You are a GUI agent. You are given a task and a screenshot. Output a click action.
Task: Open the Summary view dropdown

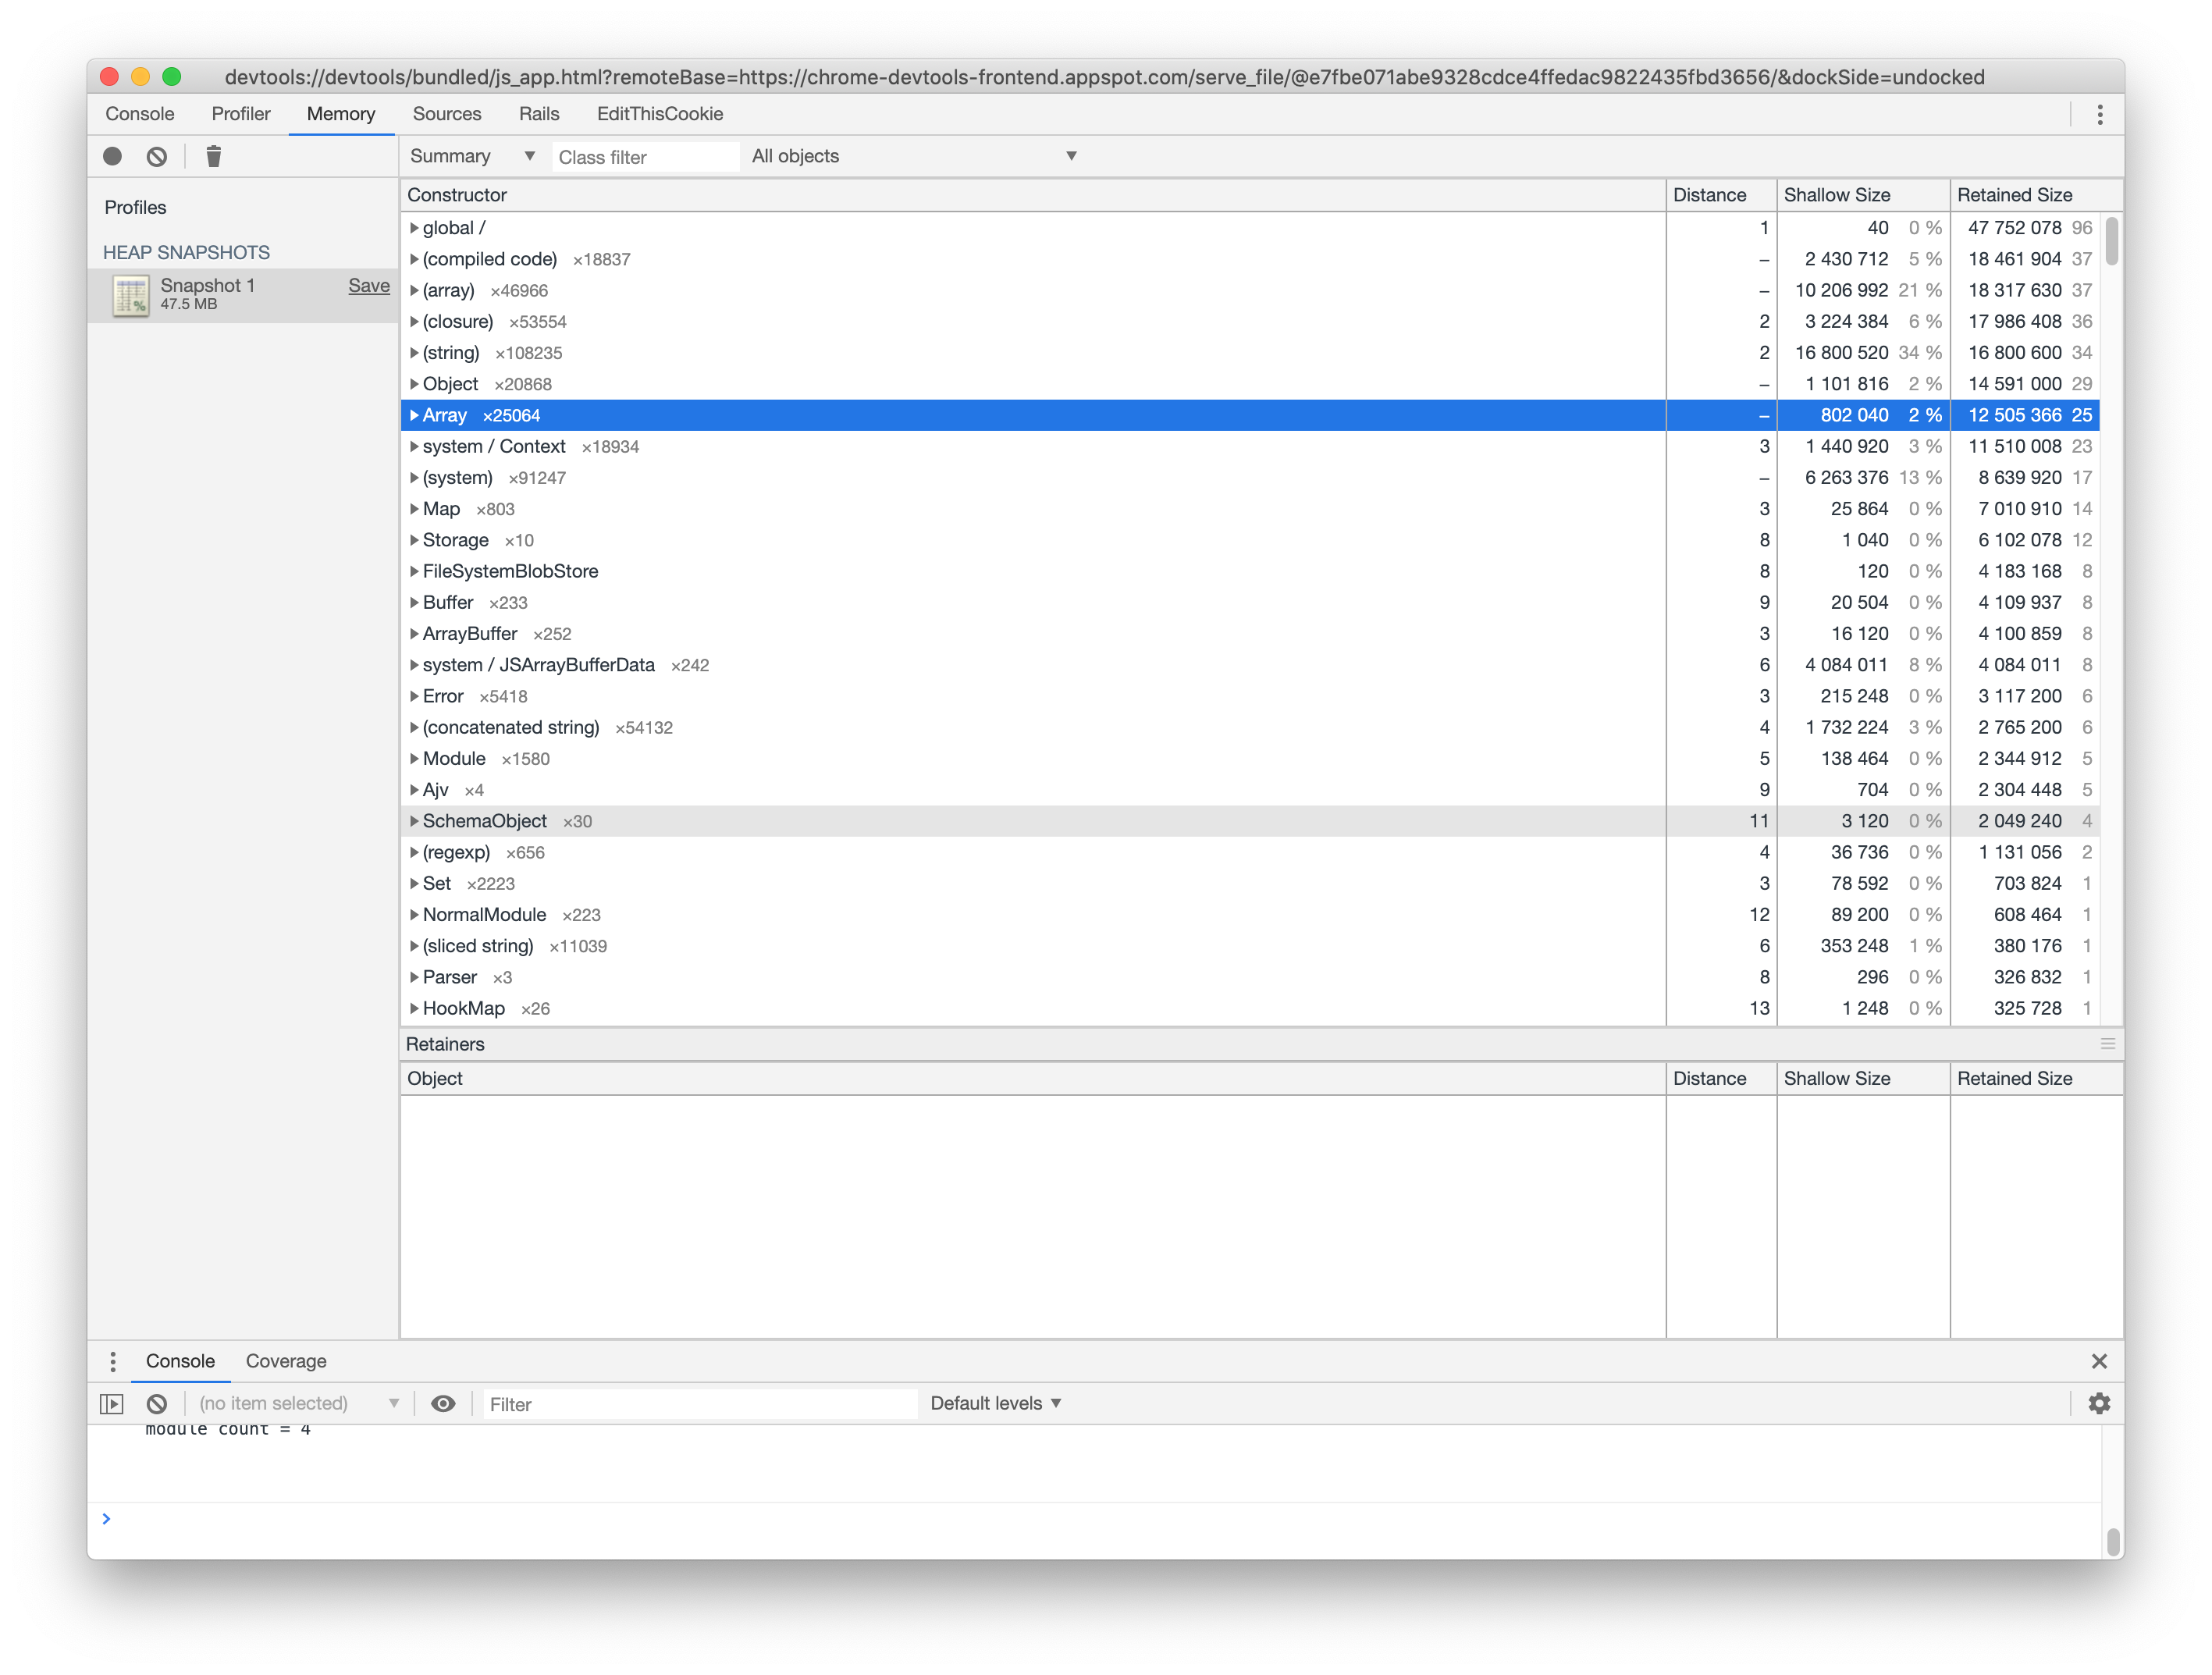472,156
